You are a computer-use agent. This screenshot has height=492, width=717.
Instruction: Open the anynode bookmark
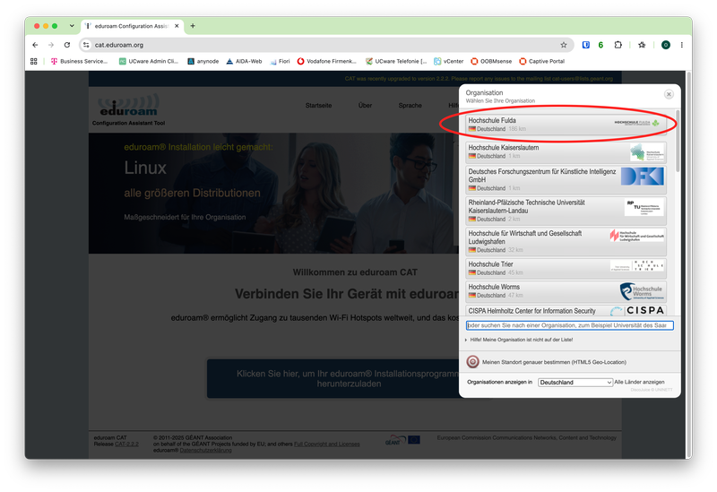coord(203,61)
